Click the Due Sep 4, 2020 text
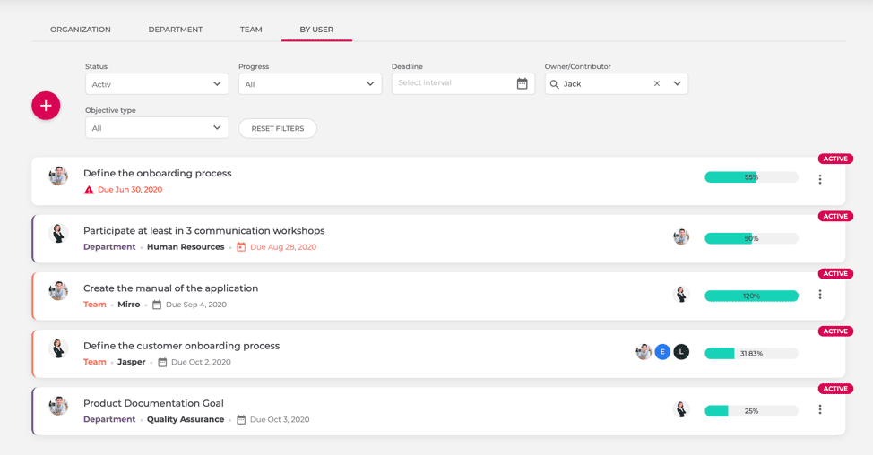The width and height of the screenshot is (873, 455). pyautogui.click(x=196, y=305)
